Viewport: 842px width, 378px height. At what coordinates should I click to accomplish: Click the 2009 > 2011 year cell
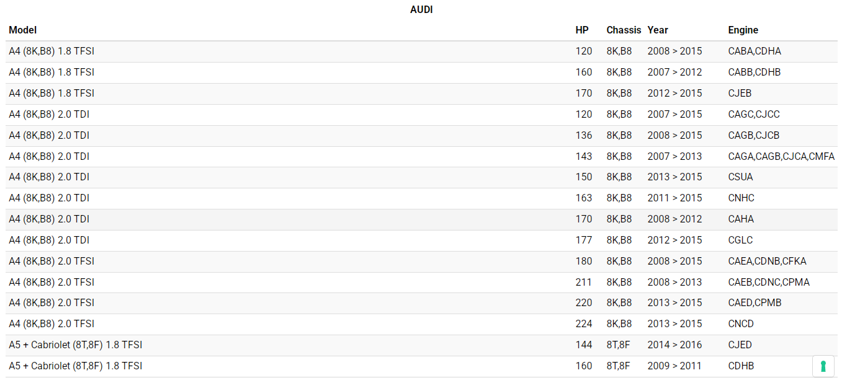tap(674, 366)
